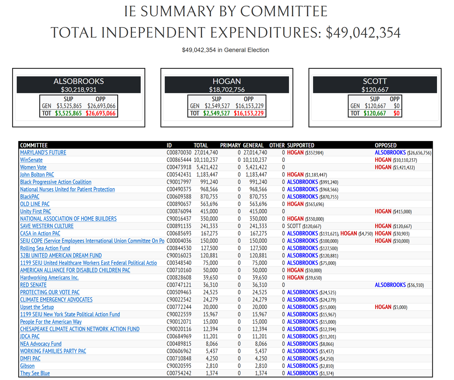The width and height of the screenshot is (454, 380).
Task: Open PROTECTING OUR VOTE PAC link
Action: pos(50,293)
